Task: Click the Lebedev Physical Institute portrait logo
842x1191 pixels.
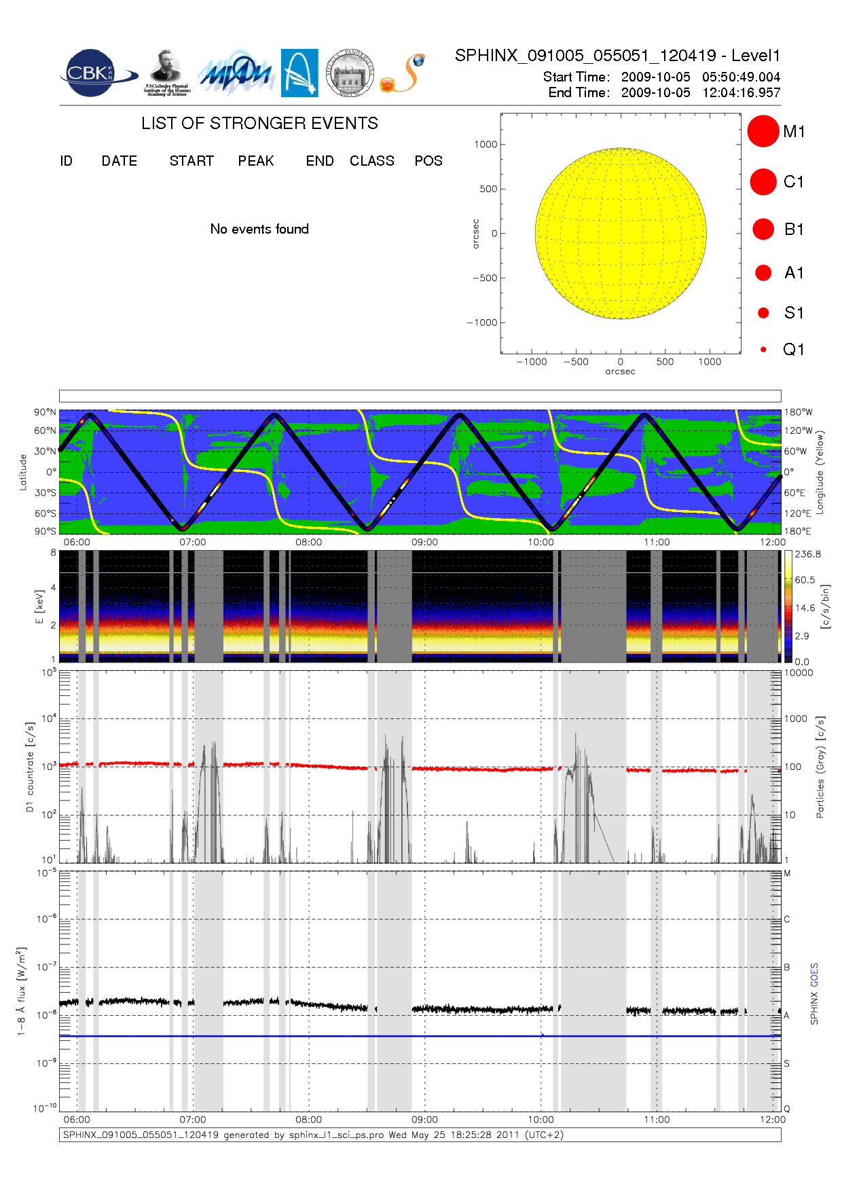Action: click(x=166, y=73)
